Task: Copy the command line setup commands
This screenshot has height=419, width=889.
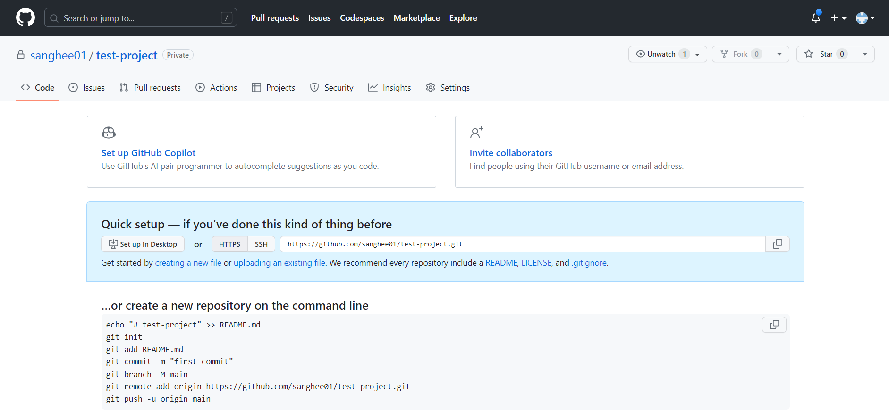Action: [774, 325]
